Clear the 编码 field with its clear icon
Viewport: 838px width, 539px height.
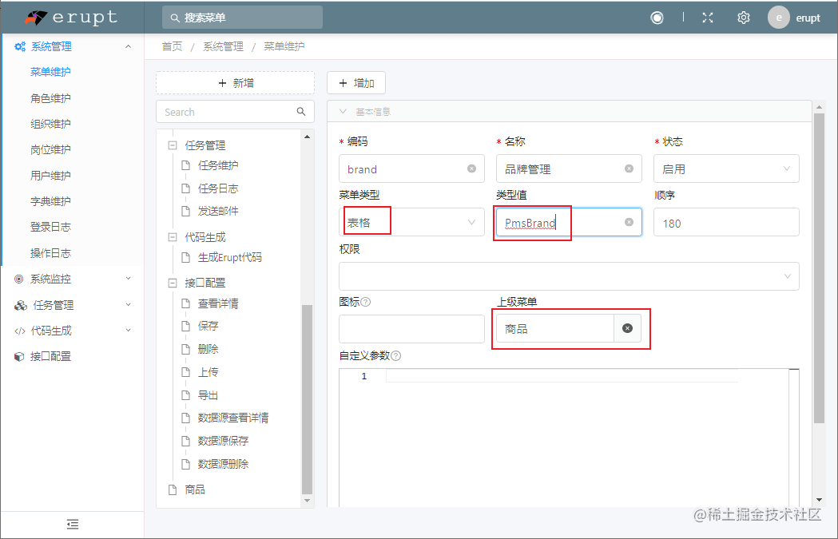pyautogui.click(x=471, y=168)
